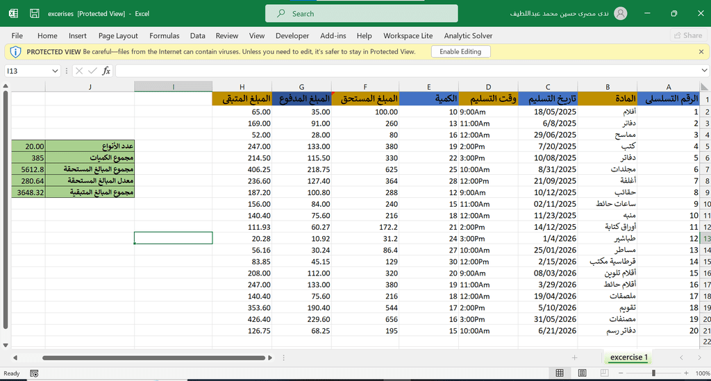Click the Save icon in title bar
The image size is (711, 381).
pos(34,13)
